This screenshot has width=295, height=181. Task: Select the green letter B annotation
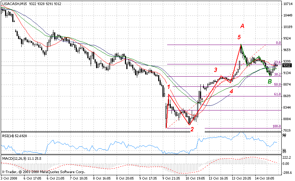269,82
